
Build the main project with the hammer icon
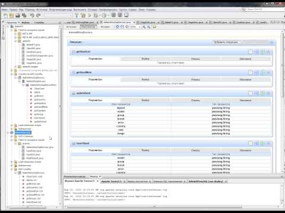click(x=77, y=15)
